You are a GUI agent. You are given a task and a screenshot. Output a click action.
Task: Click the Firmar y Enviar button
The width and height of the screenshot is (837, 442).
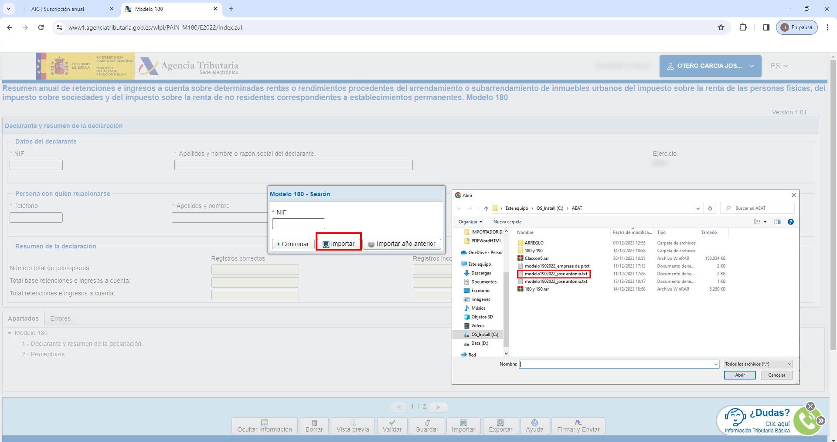(578, 425)
